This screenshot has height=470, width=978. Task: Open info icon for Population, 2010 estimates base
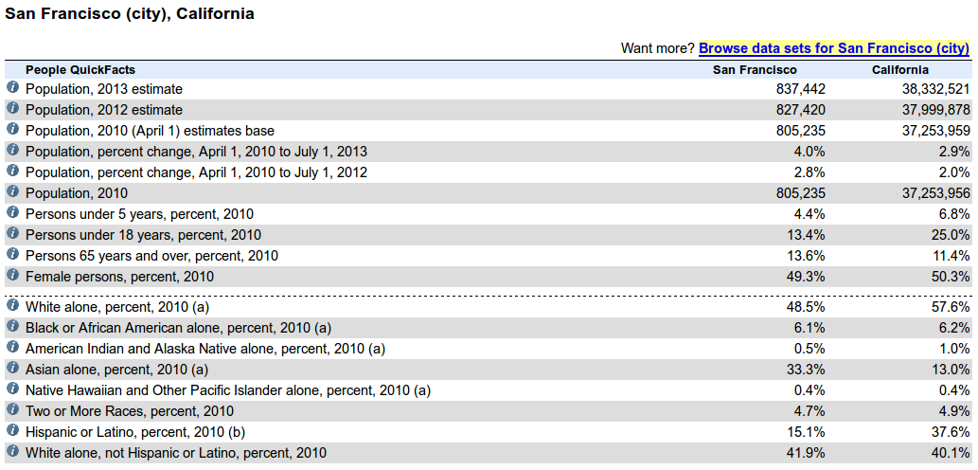point(13,129)
